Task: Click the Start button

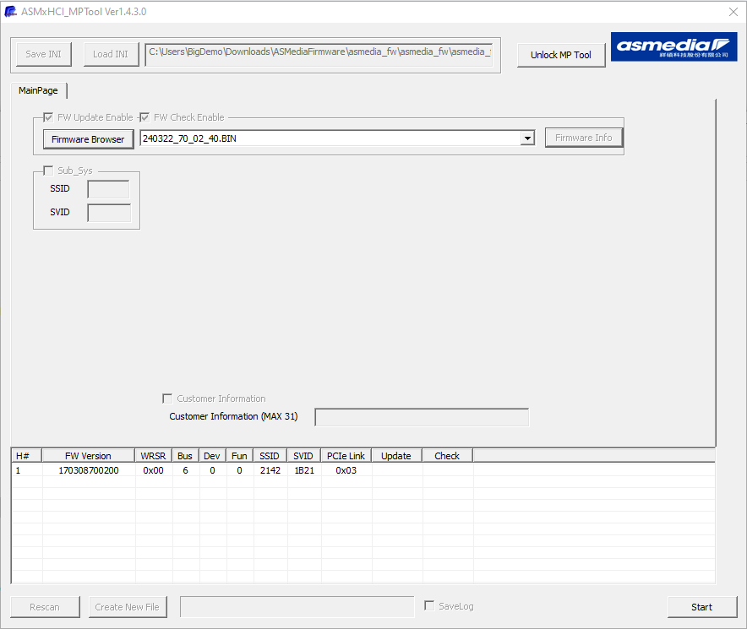Action: click(701, 606)
